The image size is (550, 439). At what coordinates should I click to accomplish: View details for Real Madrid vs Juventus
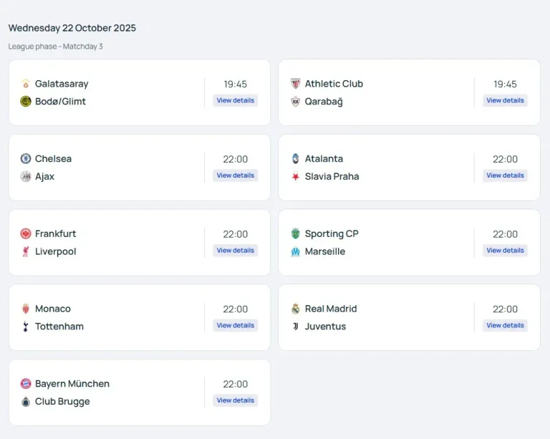pyautogui.click(x=505, y=325)
